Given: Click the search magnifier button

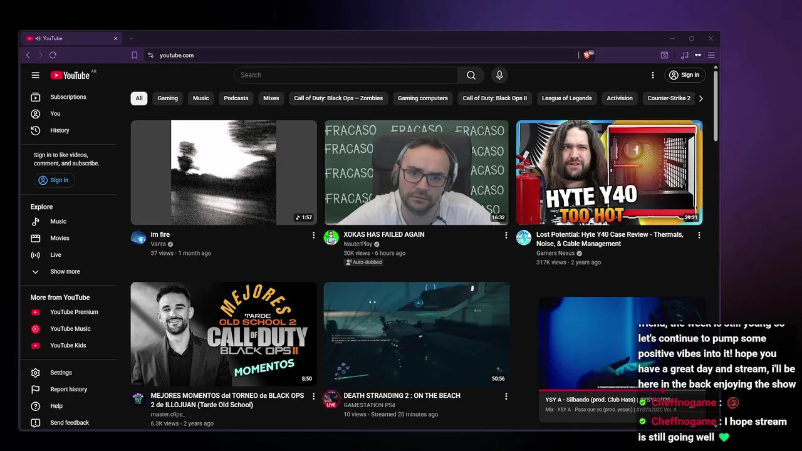Looking at the screenshot, I should tap(471, 75).
